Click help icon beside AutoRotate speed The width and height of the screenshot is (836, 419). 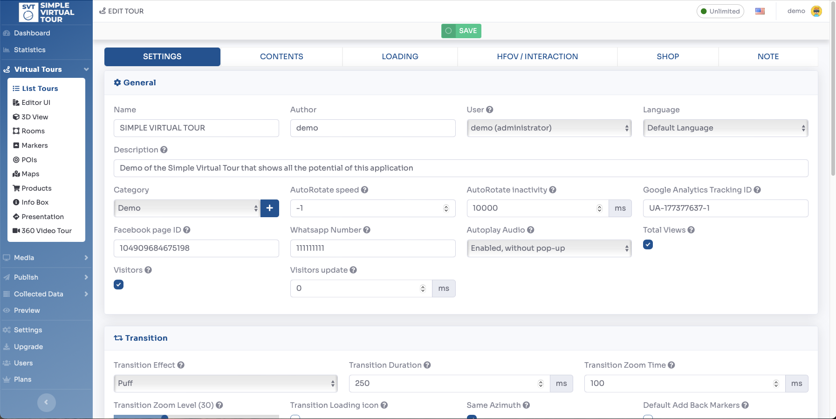point(365,190)
